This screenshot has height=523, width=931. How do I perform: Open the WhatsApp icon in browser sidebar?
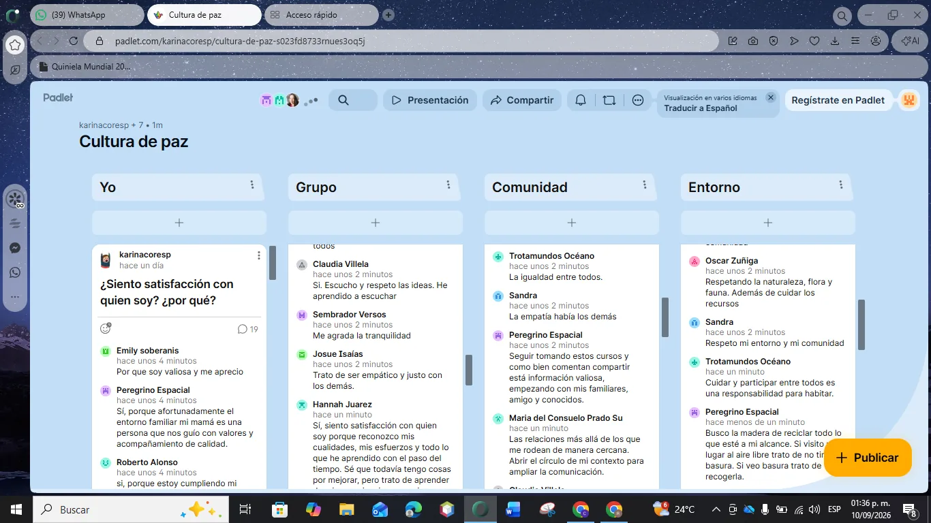point(15,272)
